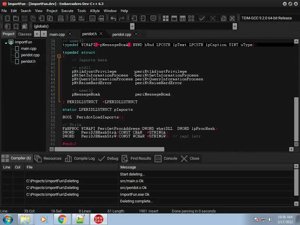Start debugging with the checkmark icon
300x225 pixels.
(x=202, y=18)
